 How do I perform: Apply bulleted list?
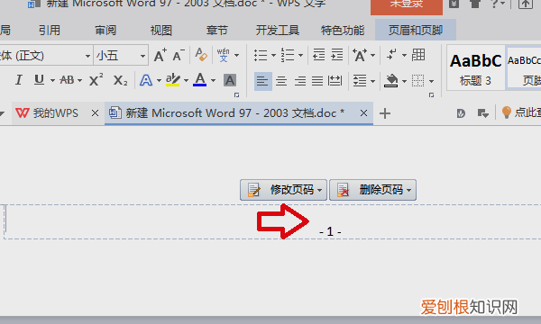[261, 55]
